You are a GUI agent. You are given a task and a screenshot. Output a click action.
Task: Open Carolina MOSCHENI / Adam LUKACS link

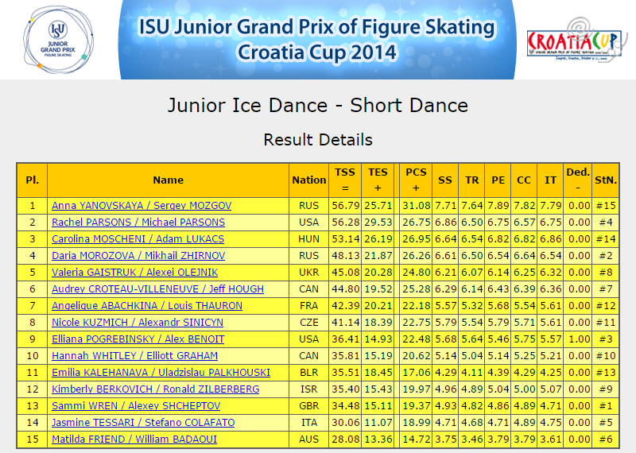point(138,239)
